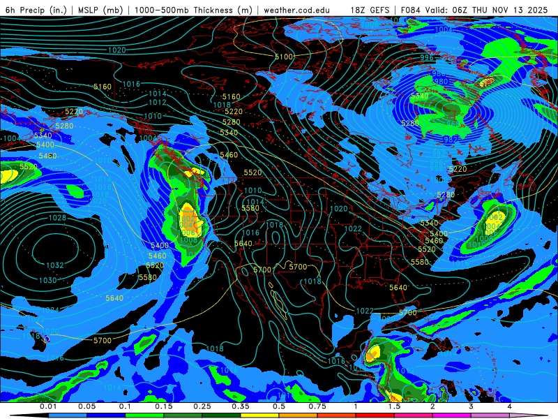The image size is (558, 419).
Task: Click the '1028' isobar label
Action: click(57, 218)
